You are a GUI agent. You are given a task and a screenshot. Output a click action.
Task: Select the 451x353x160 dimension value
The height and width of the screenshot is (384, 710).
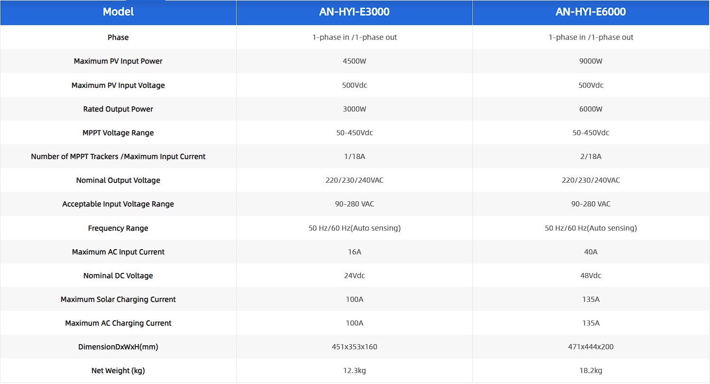(x=354, y=347)
